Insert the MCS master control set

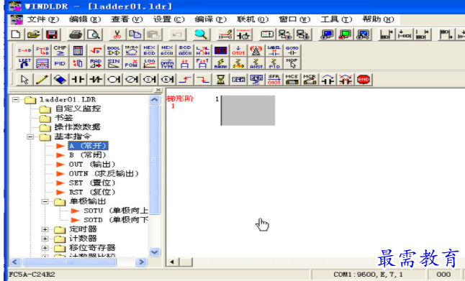pyautogui.click(x=292, y=79)
